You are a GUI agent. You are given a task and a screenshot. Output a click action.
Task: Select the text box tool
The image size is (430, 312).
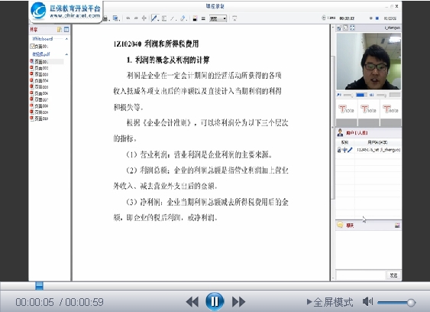coord(164,18)
